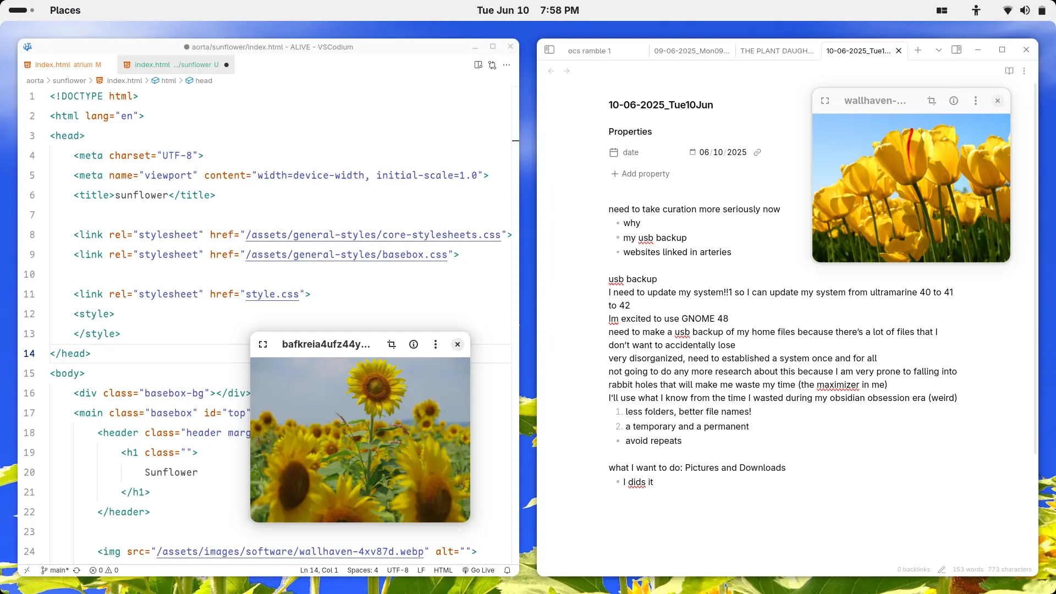The image size is (1056, 594).
Task: Expand wallhaven tulip image to fullscreen
Action: pyautogui.click(x=825, y=101)
